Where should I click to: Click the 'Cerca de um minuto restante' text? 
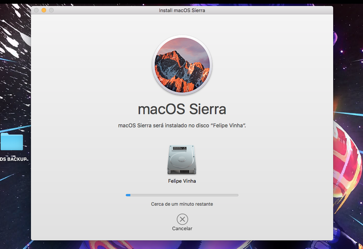(x=182, y=204)
